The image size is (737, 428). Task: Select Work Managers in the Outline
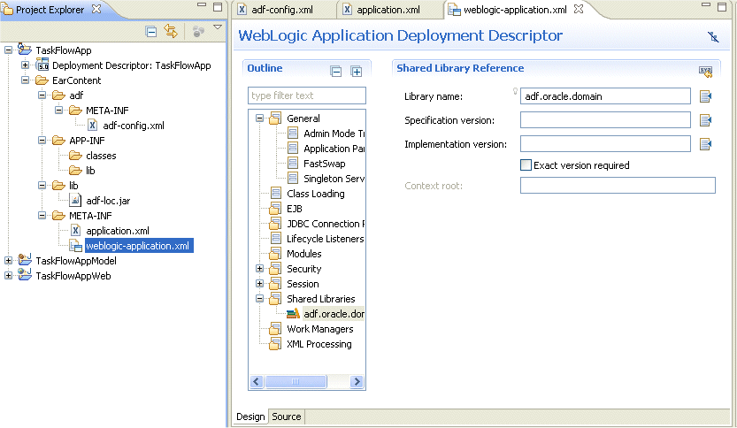tap(319, 329)
